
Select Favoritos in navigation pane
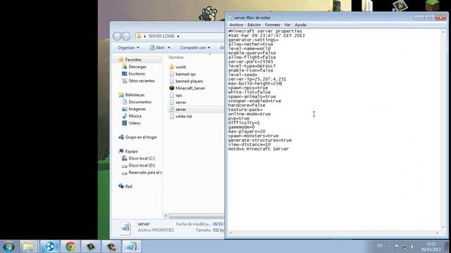tap(133, 60)
